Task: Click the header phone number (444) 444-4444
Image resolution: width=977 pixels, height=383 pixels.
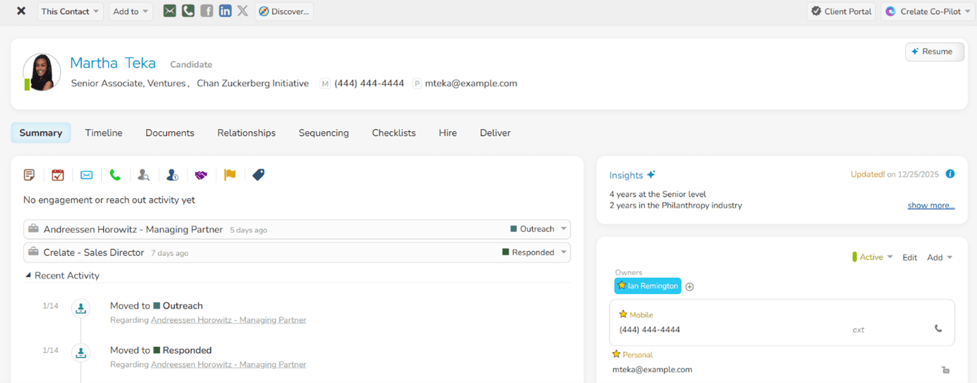Action: pos(369,83)
